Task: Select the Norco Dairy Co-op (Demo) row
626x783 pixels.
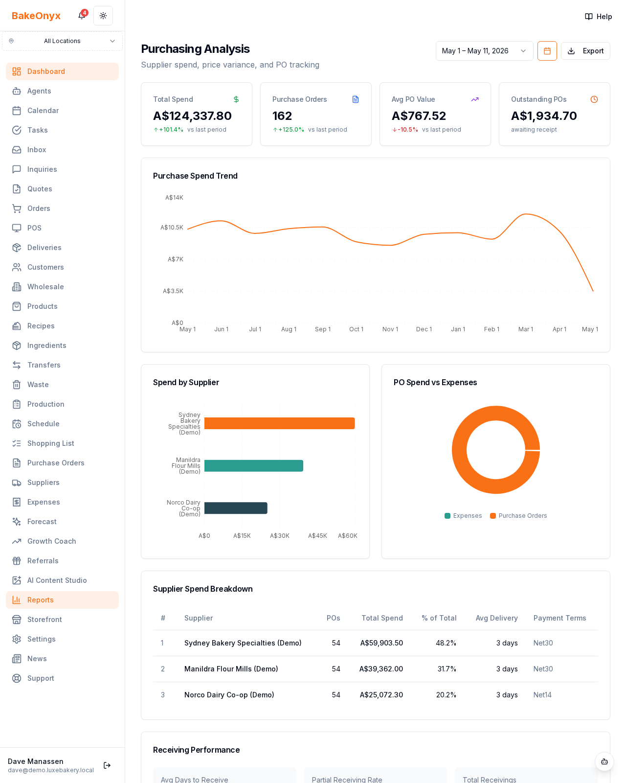Action: (x=376, y=695)
